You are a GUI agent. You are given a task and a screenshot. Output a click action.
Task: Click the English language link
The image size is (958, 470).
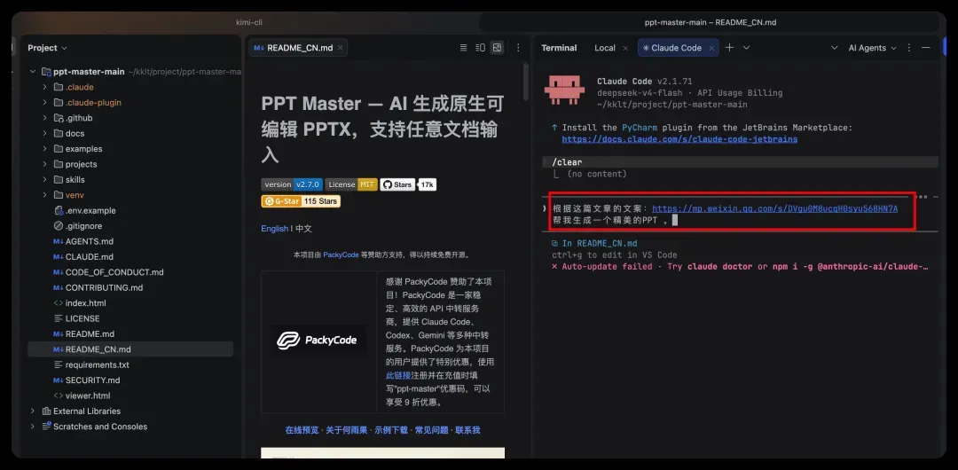tap(274, 228)
